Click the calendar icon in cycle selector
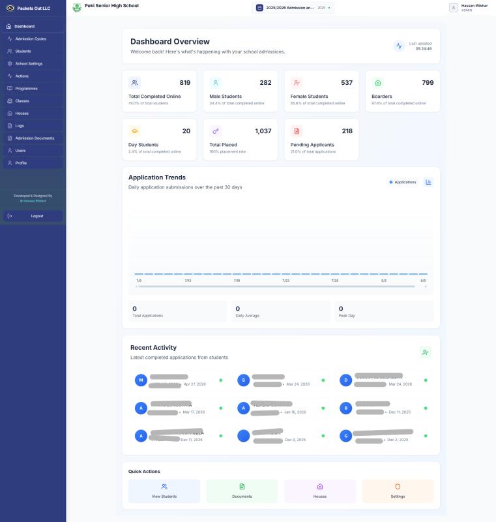The width and height of the screenshot is (496, 522). 259,8
